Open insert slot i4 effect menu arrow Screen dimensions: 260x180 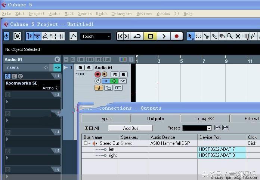(x=7, y=139)
